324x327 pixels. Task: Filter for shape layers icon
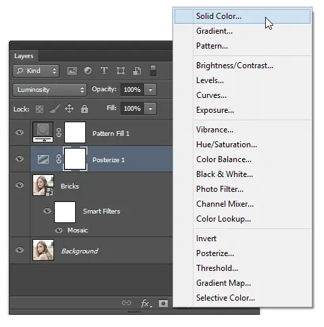pyautogui.click(x=120, y=71)
